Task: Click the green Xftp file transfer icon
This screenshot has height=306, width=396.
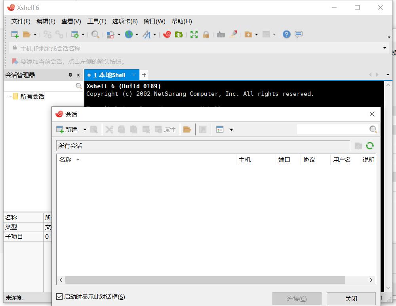Action: point(179,34)
